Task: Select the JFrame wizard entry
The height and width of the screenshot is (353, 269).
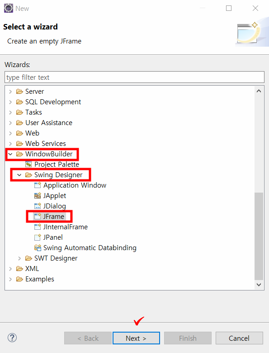Action: 54,216
